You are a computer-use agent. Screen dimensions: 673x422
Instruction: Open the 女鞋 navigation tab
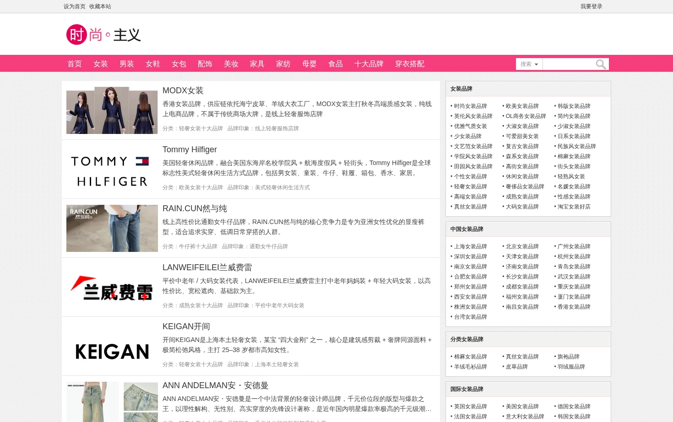pyautogui.click(x=153, y=64)
